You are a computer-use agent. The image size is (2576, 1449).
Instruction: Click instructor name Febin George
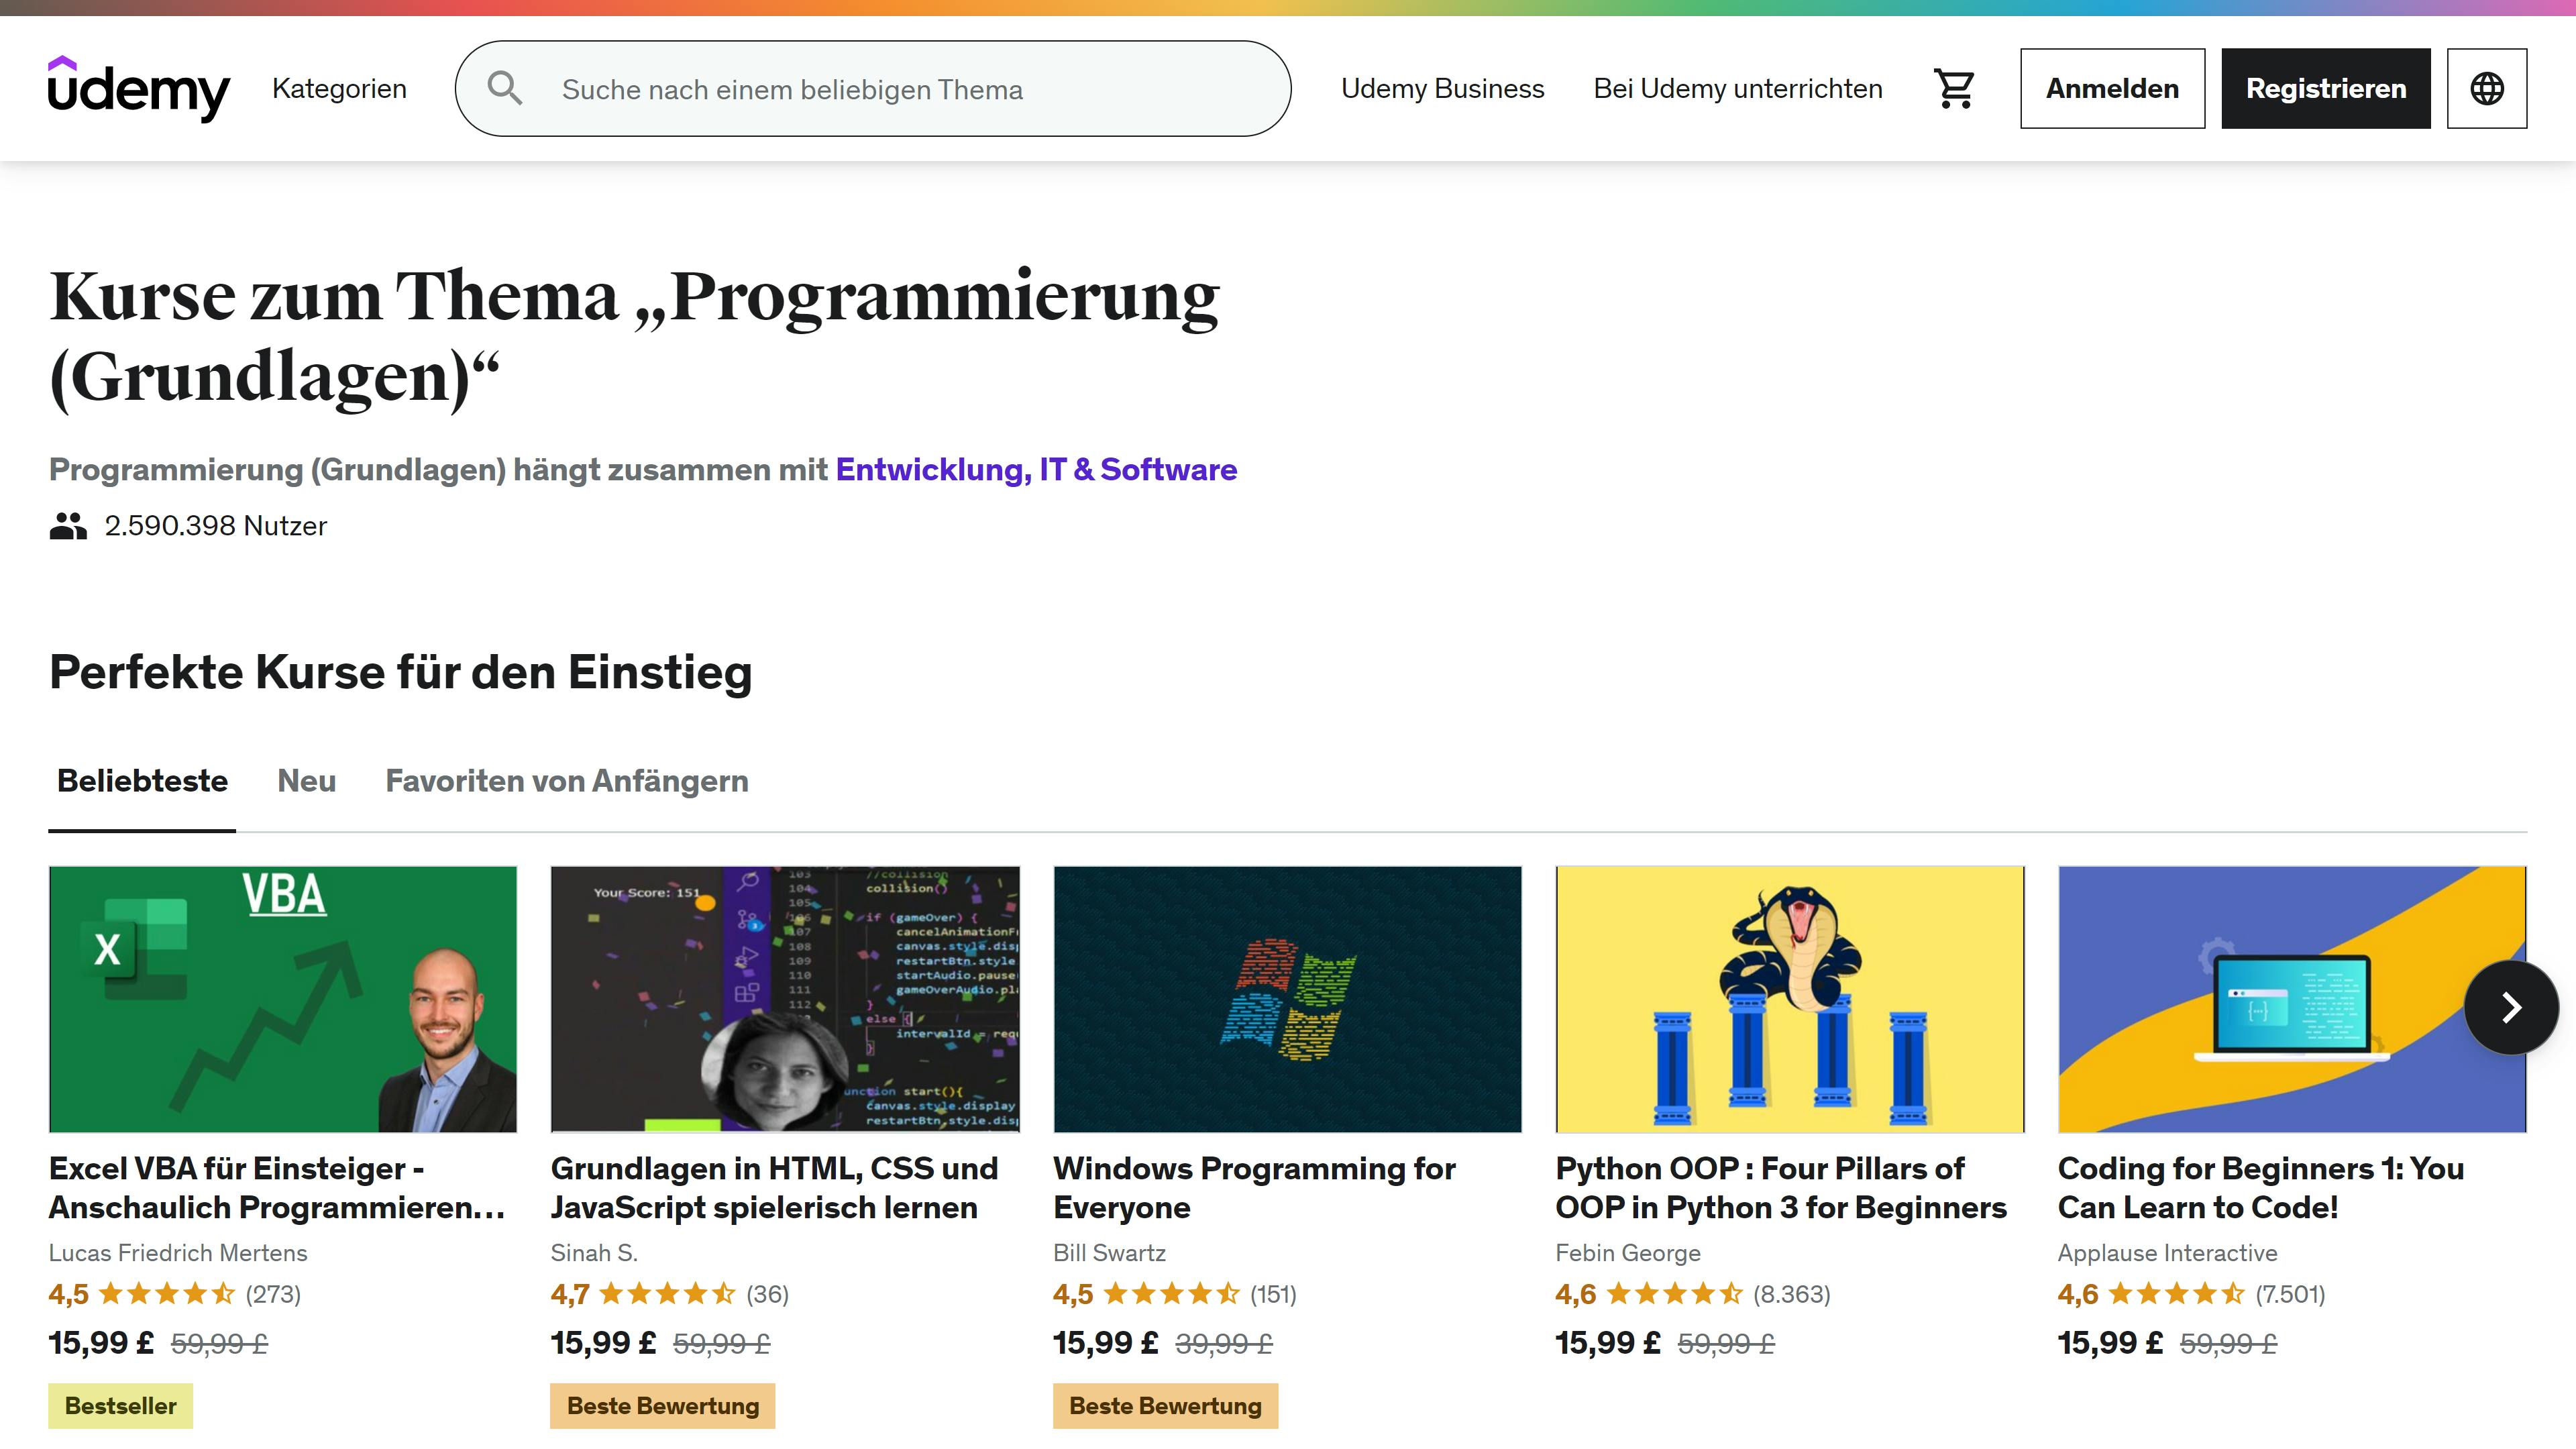click(x=1628, y=1253)
